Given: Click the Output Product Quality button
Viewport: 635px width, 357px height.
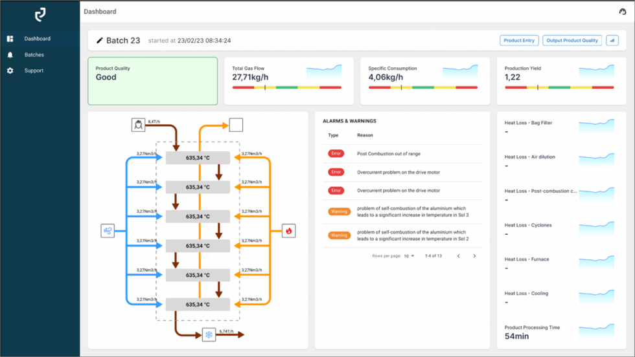Looking at the screenshot, I should [572, 41].
